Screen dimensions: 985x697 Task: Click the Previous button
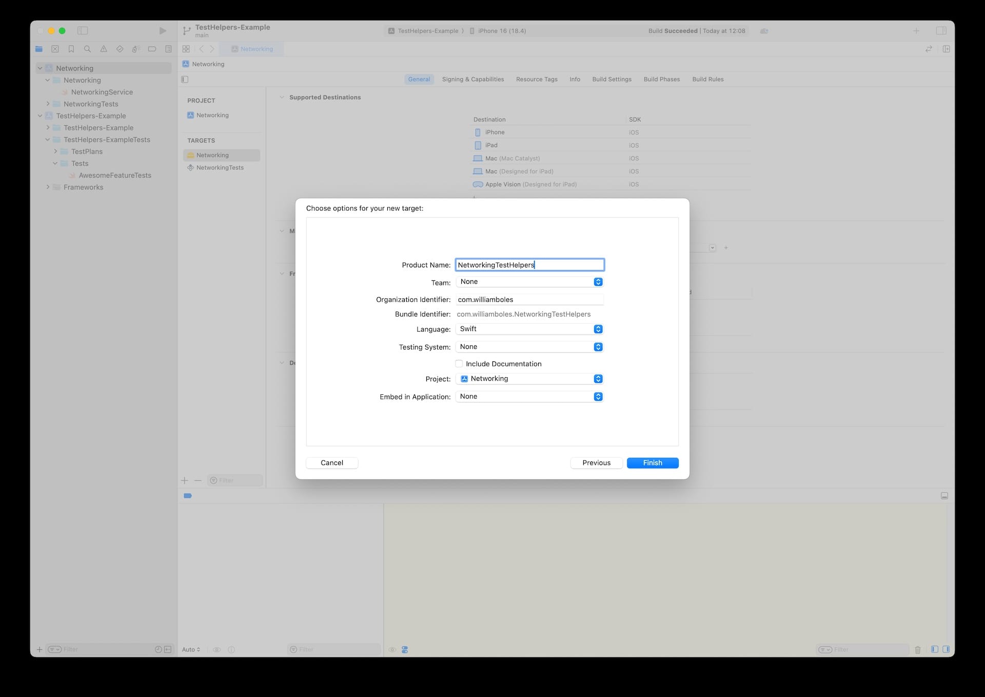[x=596, y=463]
